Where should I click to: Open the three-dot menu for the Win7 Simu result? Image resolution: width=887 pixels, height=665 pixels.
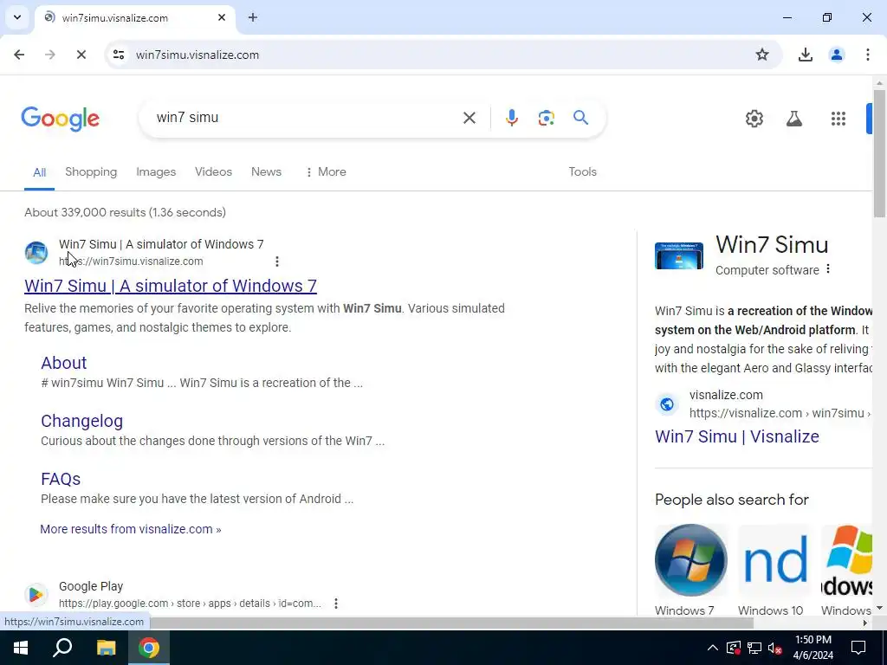click(x=276, y=261)
